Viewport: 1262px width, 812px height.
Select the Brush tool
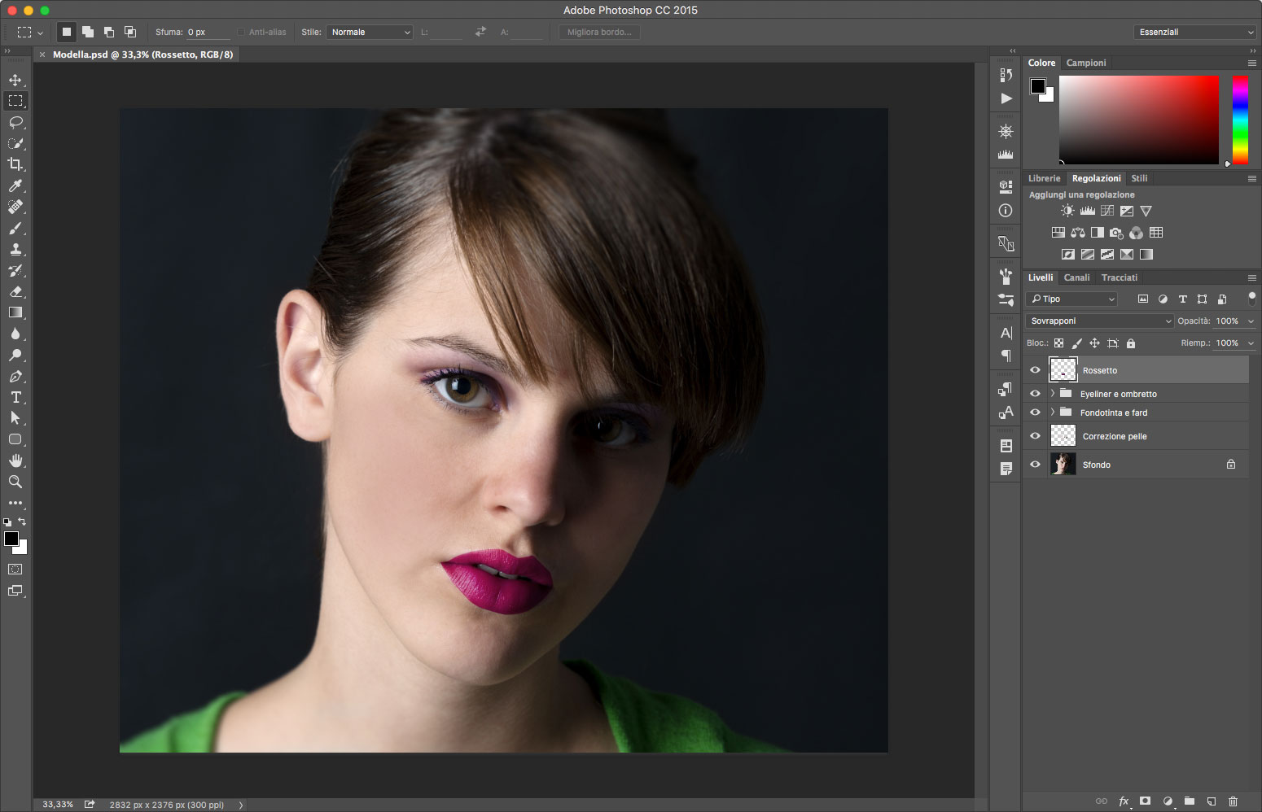[15, 228]
